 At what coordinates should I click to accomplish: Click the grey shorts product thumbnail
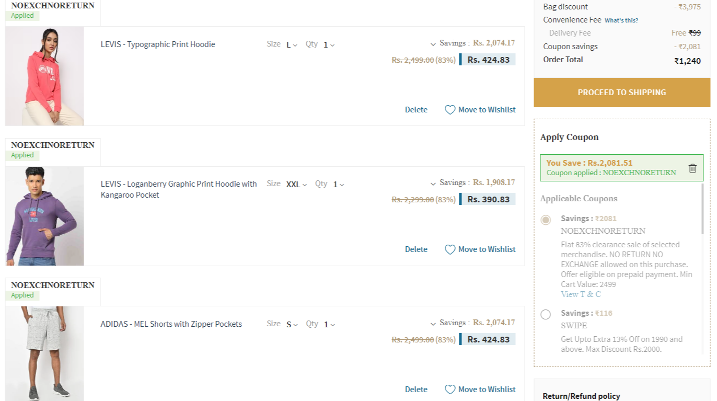[44, 354]
